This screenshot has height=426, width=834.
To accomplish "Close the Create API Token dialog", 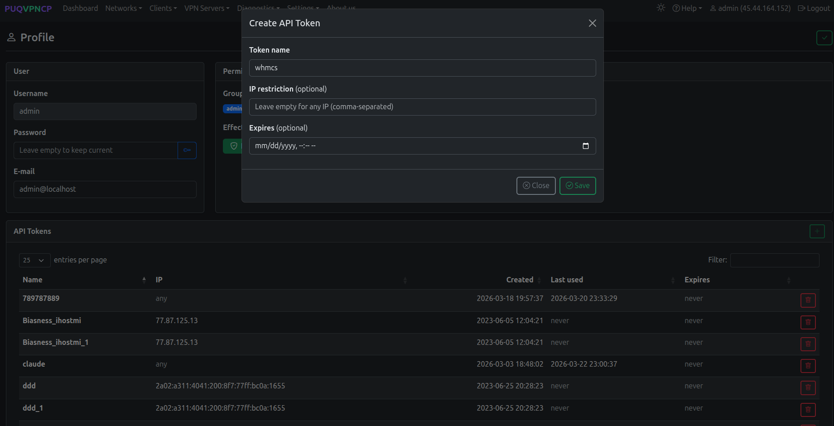I will [x=536, y=185].
